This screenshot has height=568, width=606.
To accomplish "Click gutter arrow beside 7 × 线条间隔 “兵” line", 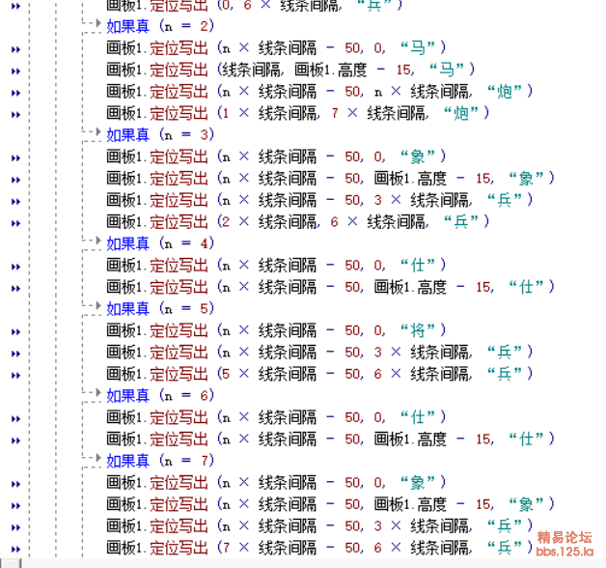I will (15, 549).
